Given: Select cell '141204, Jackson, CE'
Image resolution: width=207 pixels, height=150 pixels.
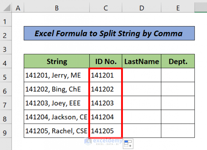Looking at the screenshot, I should coord(57,117).
